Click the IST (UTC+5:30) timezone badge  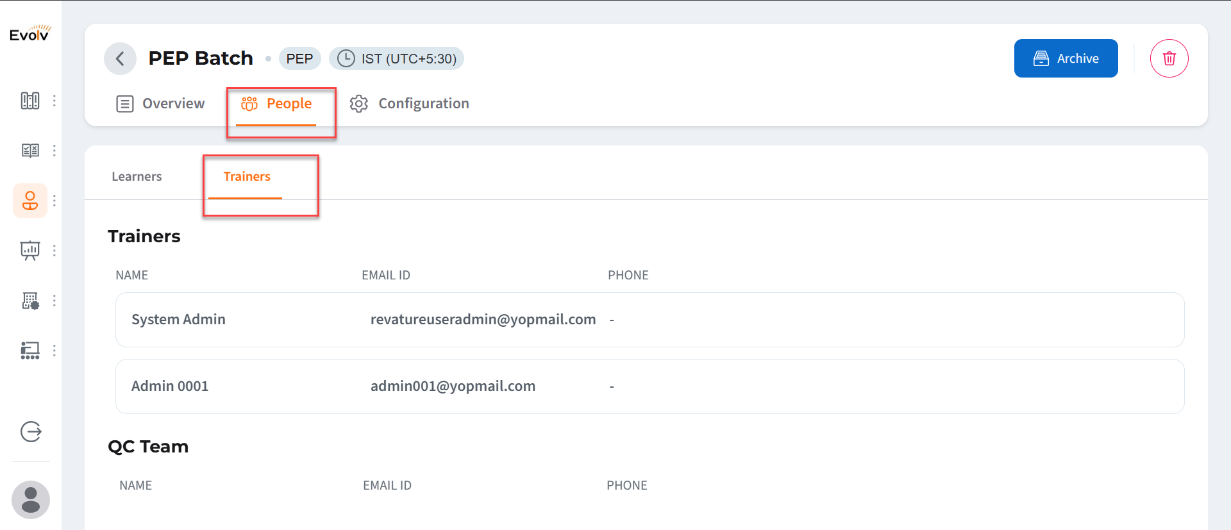coord(396,58)
